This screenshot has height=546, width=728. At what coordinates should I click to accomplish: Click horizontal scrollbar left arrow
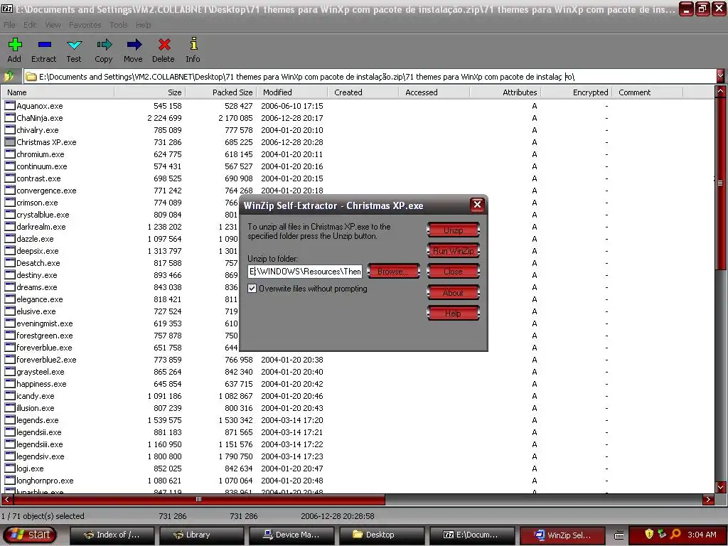(6, 500)
